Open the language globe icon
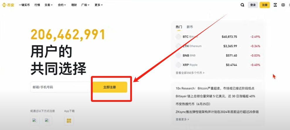 283,5
